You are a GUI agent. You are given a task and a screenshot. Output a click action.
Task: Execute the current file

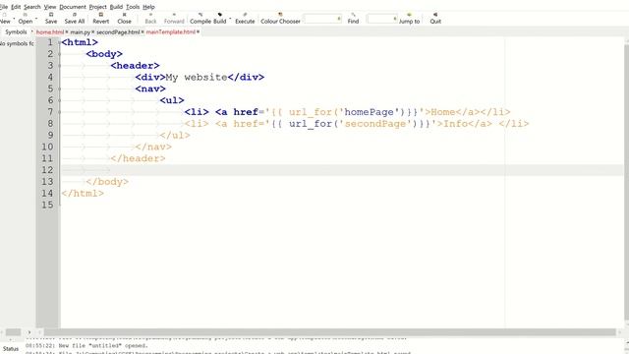tap(245, 18)
